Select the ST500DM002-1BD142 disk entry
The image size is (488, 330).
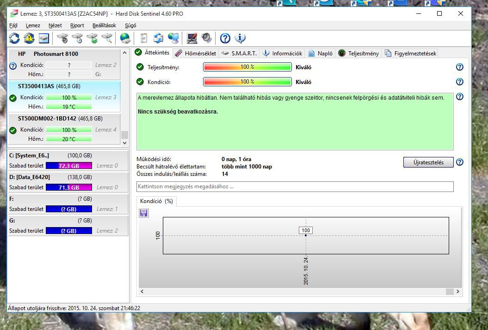(64, 129)
